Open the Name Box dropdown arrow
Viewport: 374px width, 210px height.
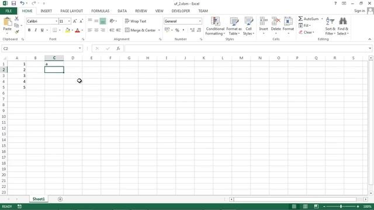click(80, 48)
